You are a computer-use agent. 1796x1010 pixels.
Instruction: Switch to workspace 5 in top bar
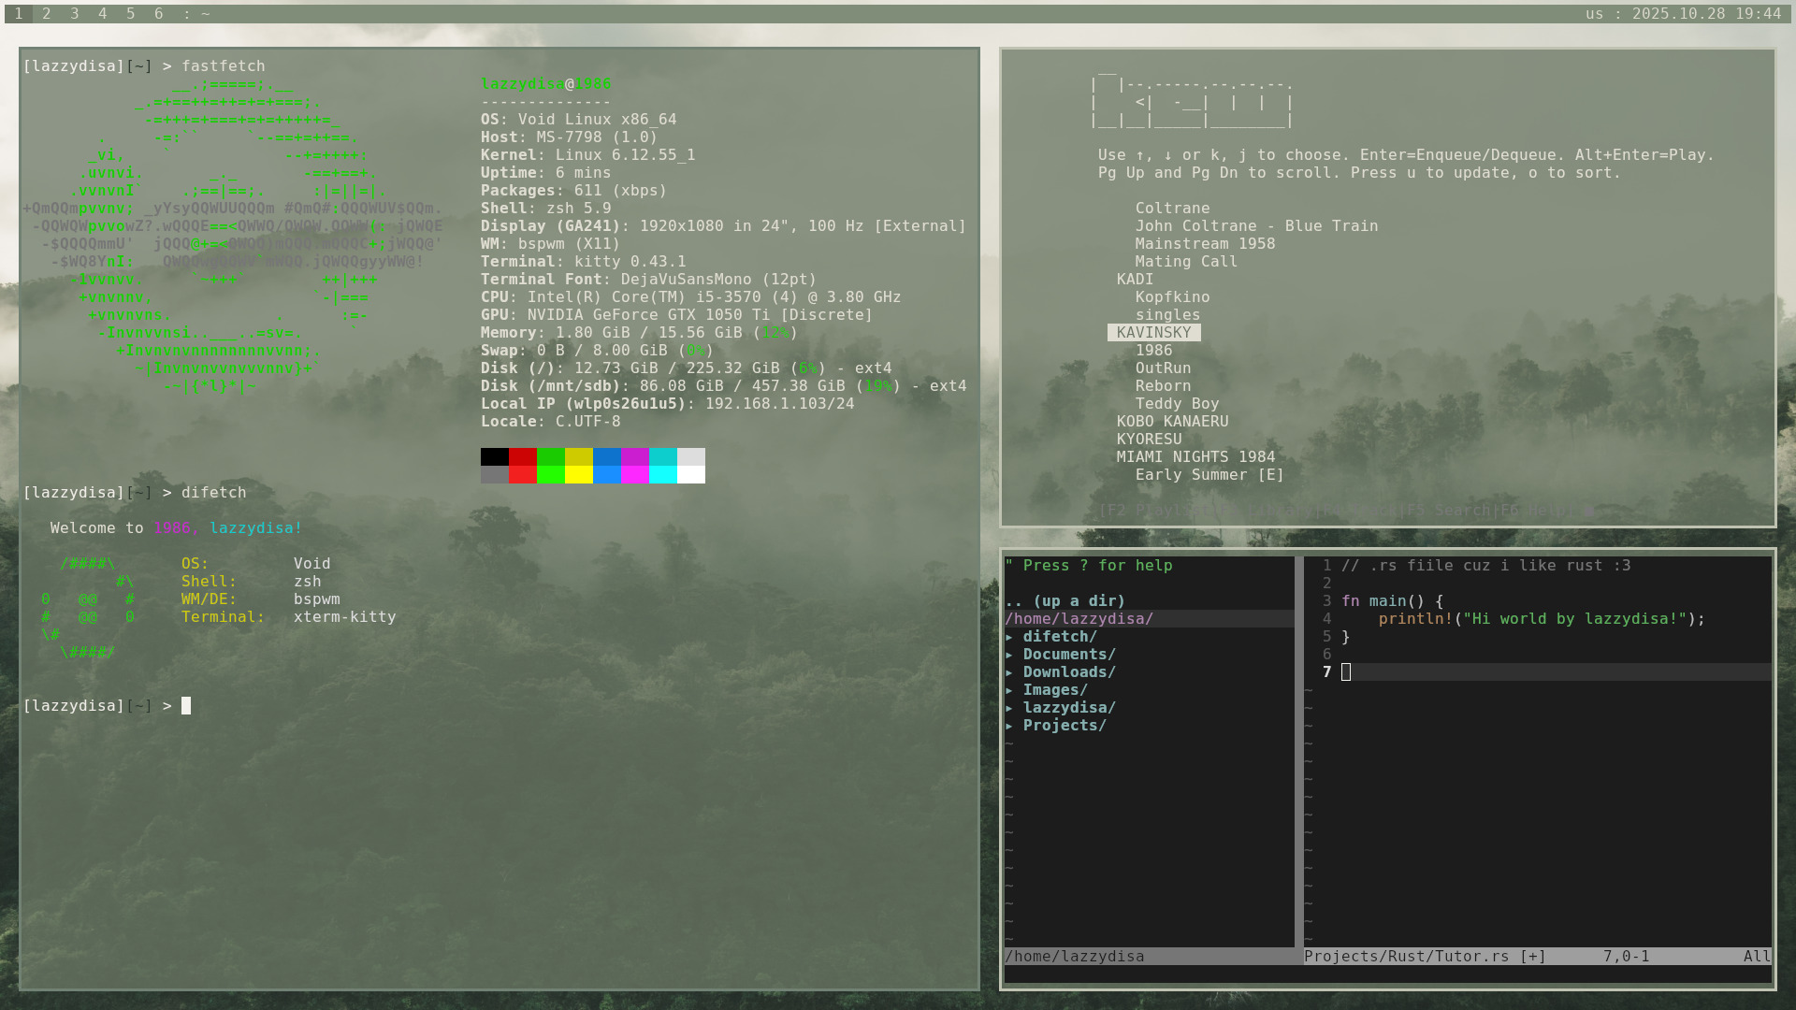pyautogui.click(x=130, y=14)
